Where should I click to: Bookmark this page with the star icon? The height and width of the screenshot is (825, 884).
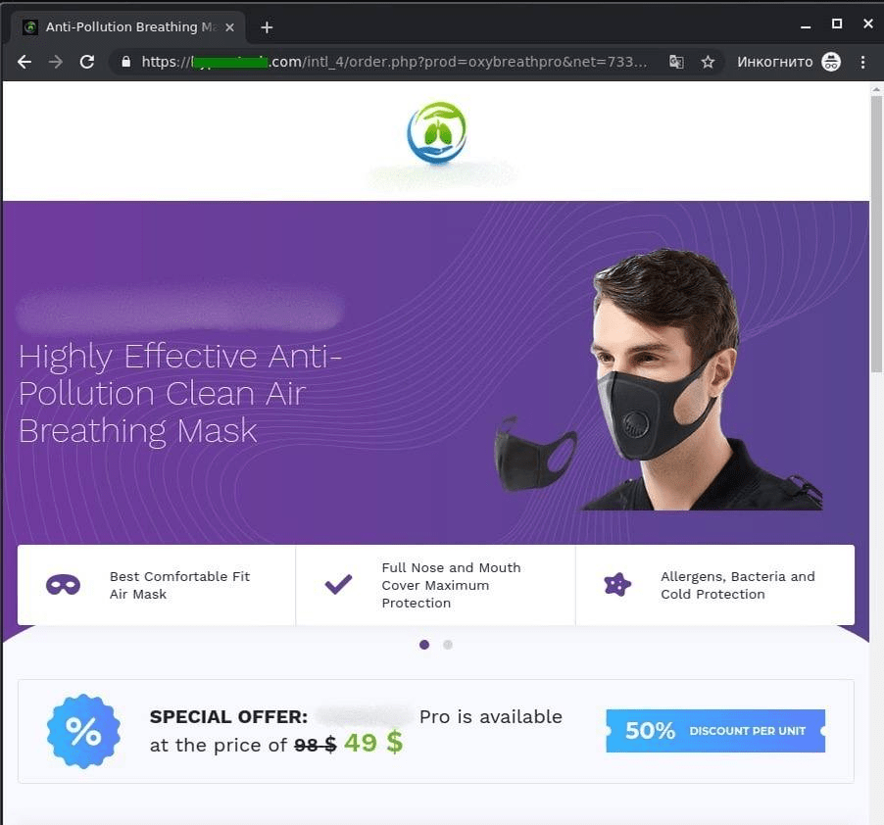coord(708,62)
